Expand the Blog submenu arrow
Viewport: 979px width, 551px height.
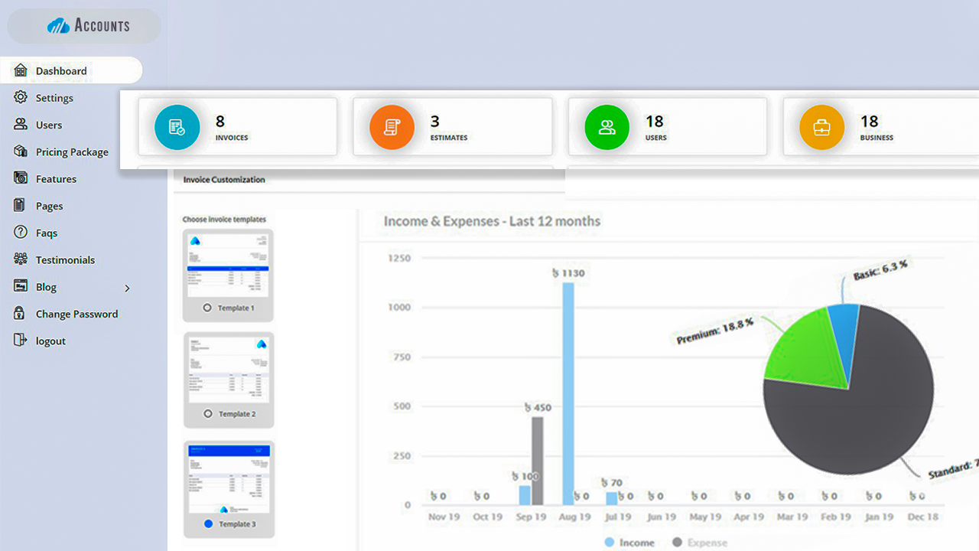pos(127,288)
